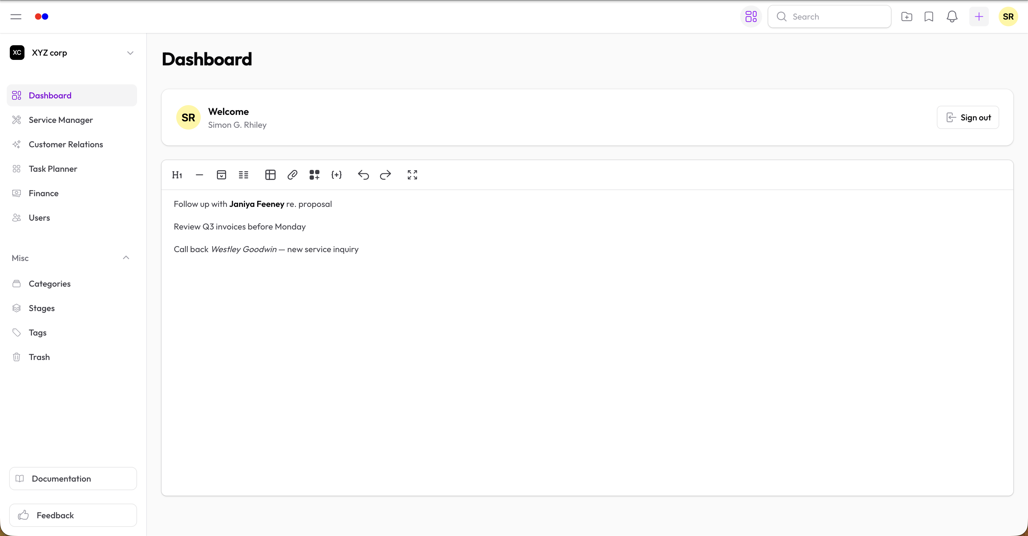Insert a horizontal divider line in the editor
Viewport: 1028px width, 536px height.
click(199, 175)
